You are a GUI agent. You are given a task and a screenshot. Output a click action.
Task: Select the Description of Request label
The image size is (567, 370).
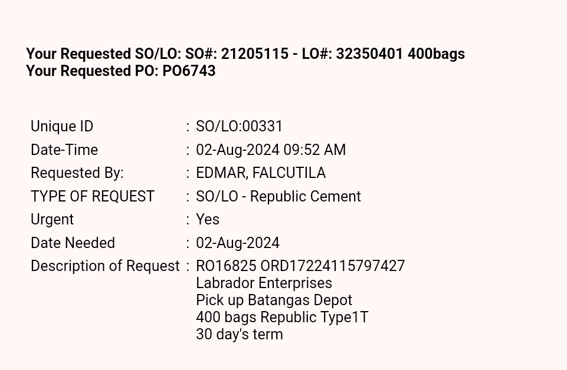[x=105, y=266]
